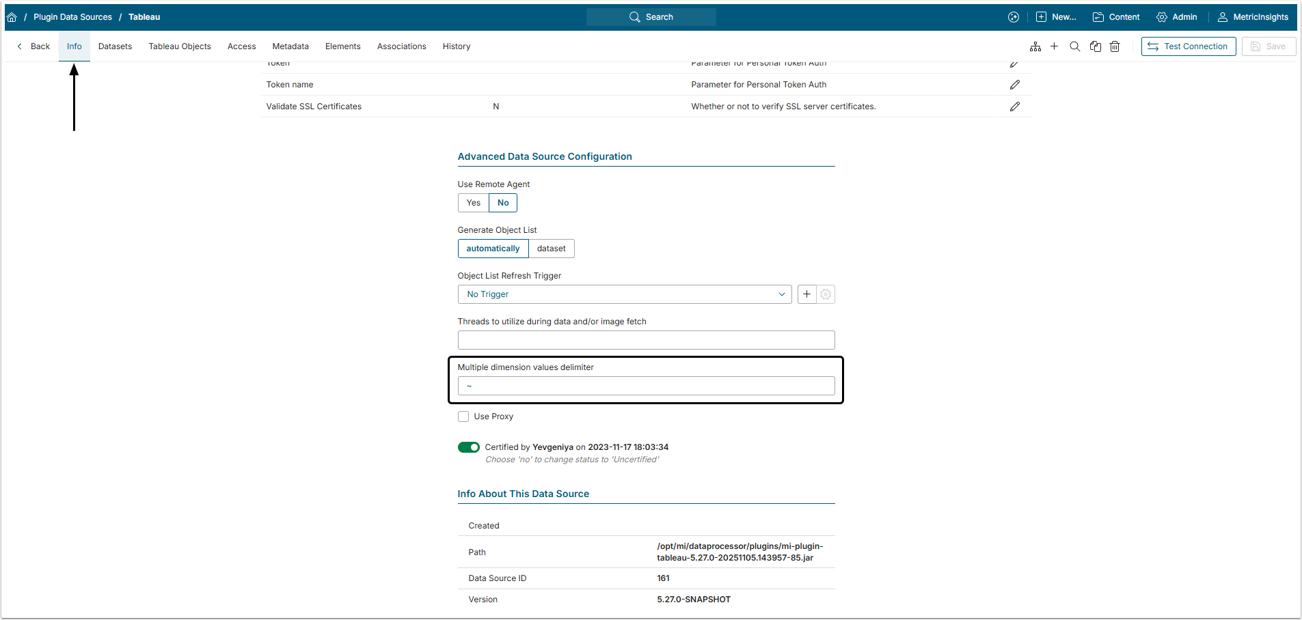This screenshot has height=620, width=1302.
Task: Click the trash delete icon
Action: pos(1115,46)
